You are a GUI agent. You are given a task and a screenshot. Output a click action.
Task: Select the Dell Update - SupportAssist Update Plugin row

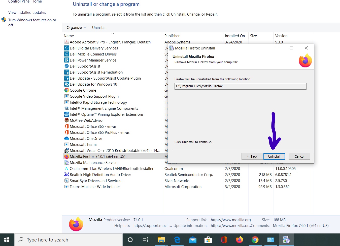(103, 78)
